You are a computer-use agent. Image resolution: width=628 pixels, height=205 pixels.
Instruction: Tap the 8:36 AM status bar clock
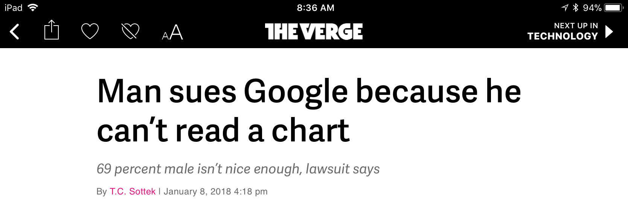pyautogui.click(x=316, y=8)
